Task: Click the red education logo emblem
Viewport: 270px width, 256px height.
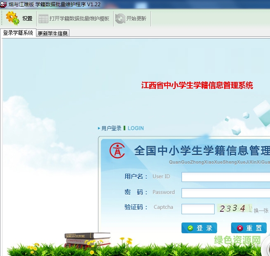Action: click(117, 151)
